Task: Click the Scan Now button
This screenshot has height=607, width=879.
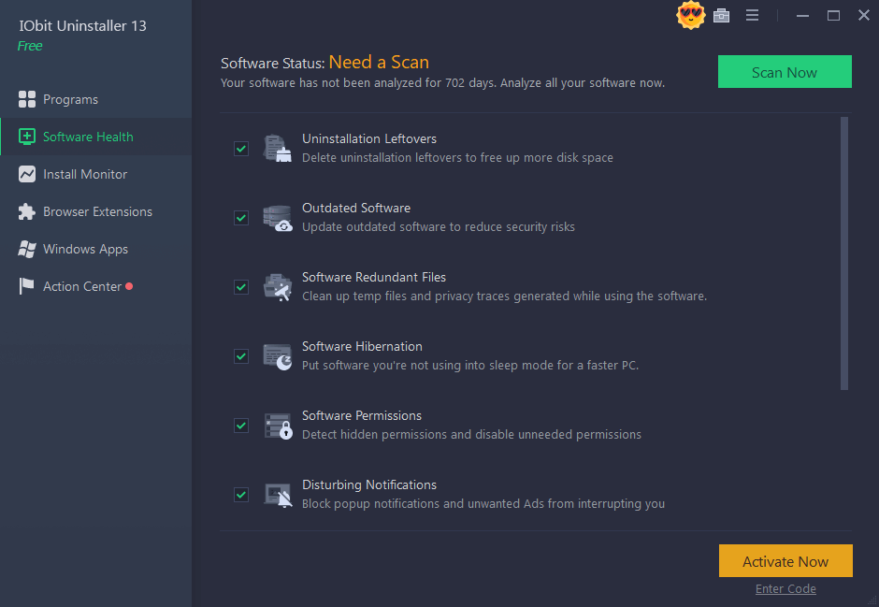Action: tap(785, 72)
